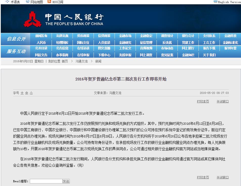Screen dimensions: 241x186
Task: Open the 图文直播 menu item
Action: coord(104,48)
